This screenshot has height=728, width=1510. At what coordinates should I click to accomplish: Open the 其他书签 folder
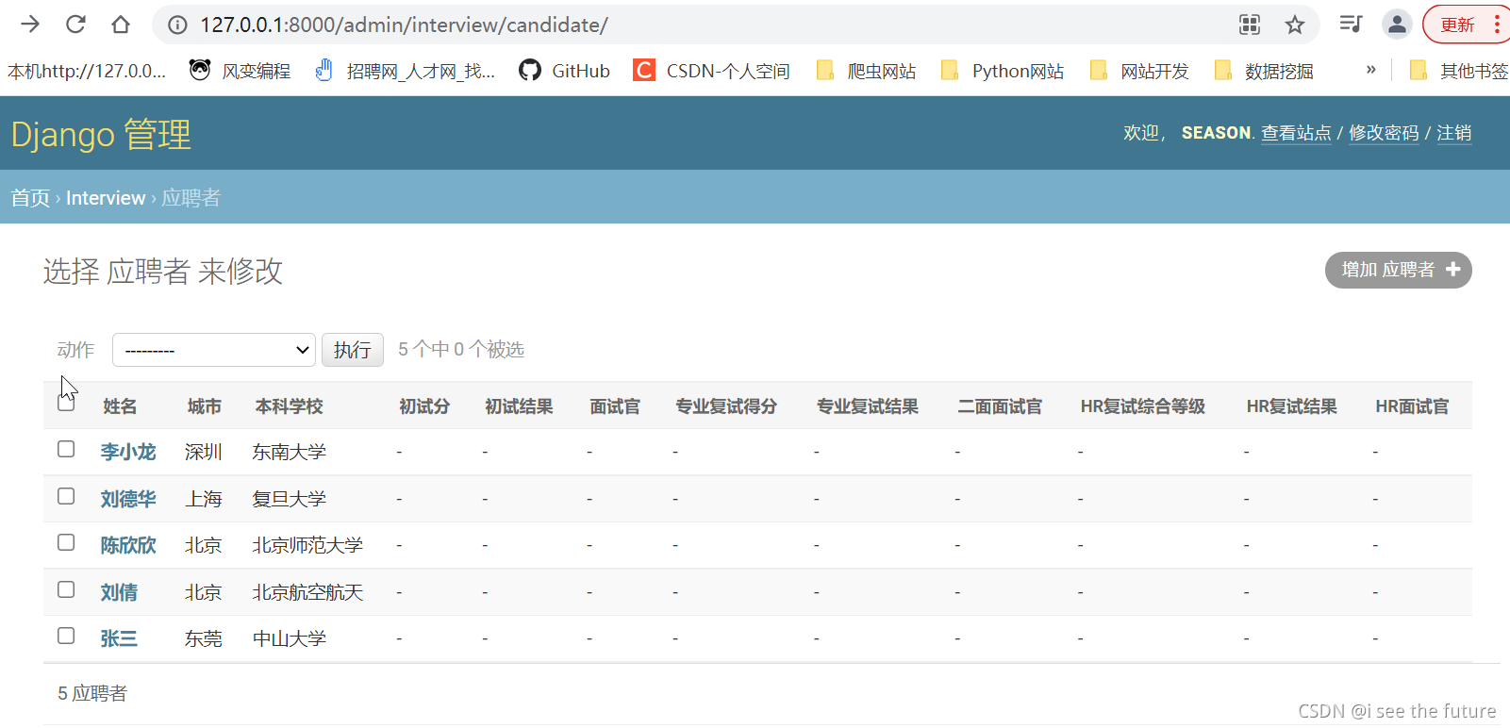(x=1458, y=71)
